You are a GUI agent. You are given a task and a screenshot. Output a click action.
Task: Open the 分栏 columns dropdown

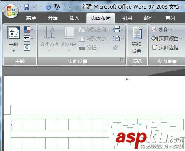[90, 47]
